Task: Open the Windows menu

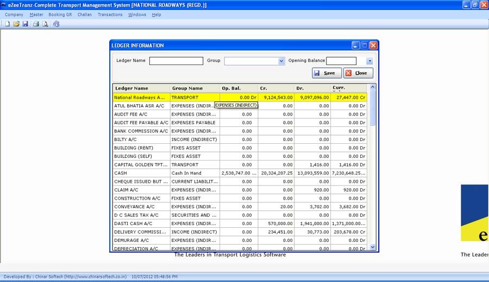Action: (137, 15)
